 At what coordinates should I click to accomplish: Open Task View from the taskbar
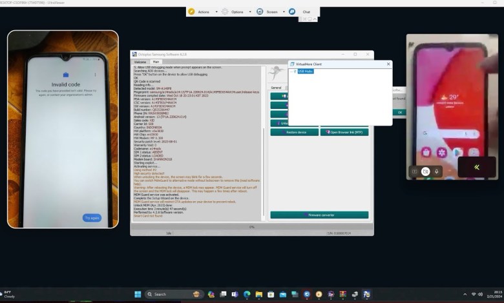[x=223, y=294]
